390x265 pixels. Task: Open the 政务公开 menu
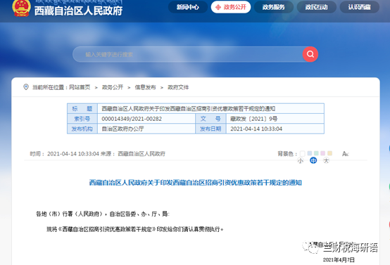pos(231,7)
